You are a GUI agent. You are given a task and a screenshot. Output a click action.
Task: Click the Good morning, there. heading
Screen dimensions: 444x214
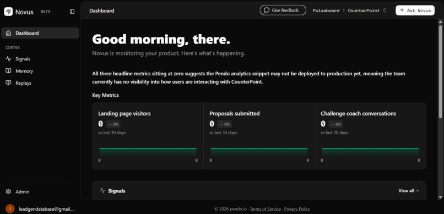pos(161,39)
